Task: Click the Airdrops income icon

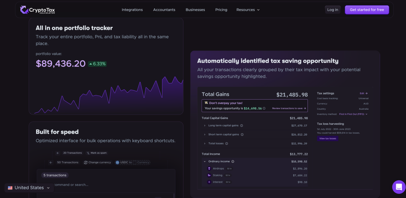Action: coord(209,169)
